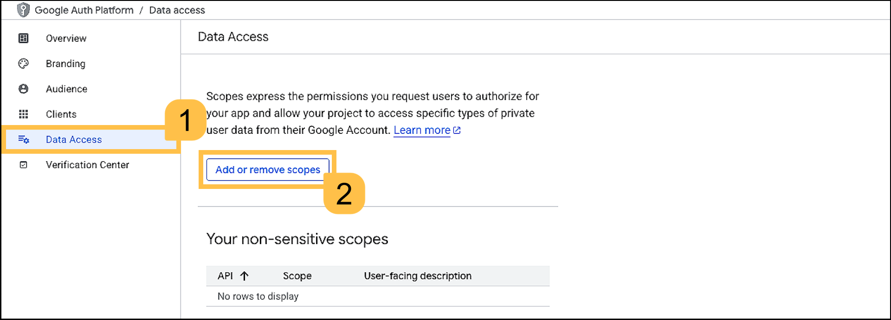
Task: Open the Audience section
Action: (x=66, y=89)
